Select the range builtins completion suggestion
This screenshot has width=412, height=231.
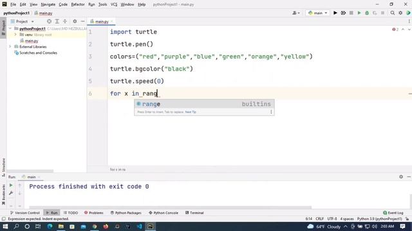coord(204,104)
